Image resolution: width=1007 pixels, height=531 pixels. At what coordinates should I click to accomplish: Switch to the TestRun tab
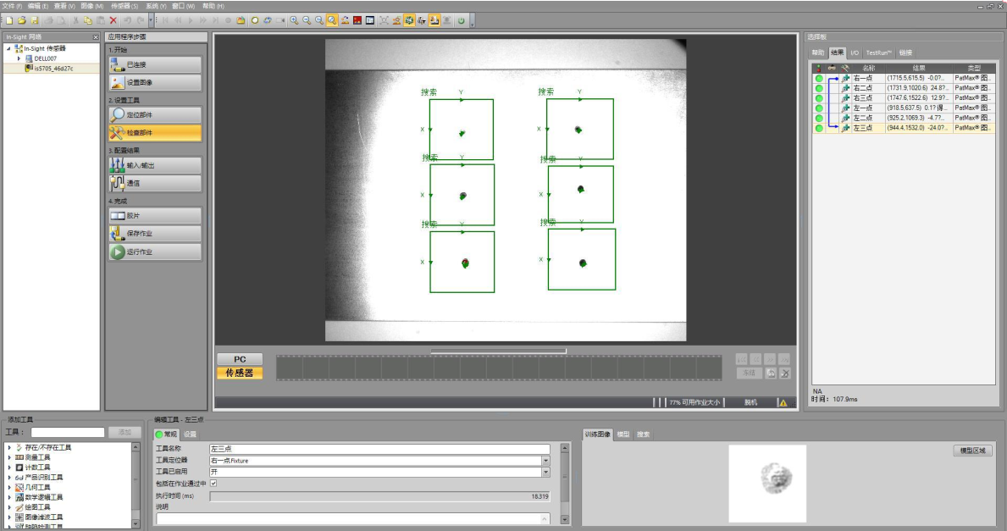point(878,53)
